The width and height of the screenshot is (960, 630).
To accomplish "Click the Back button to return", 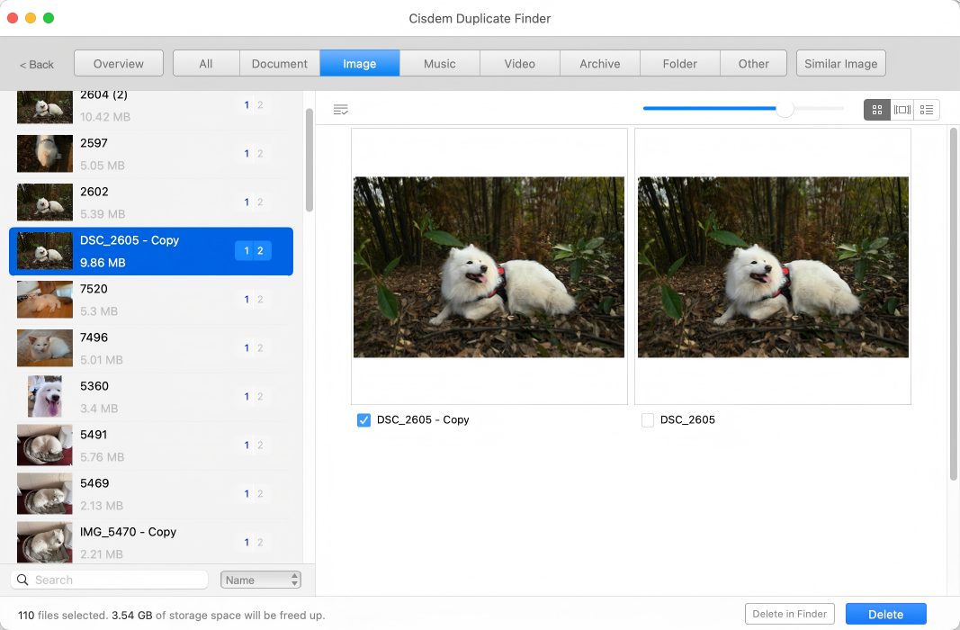I will pyautogui.click(x=37, y=64).
